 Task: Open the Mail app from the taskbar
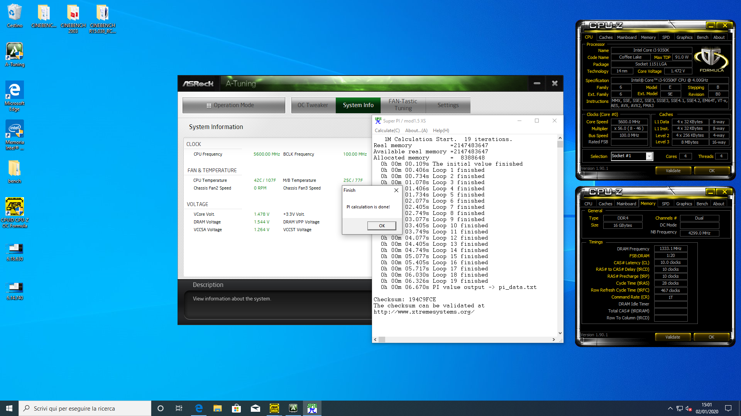click(x=255, y=408)
